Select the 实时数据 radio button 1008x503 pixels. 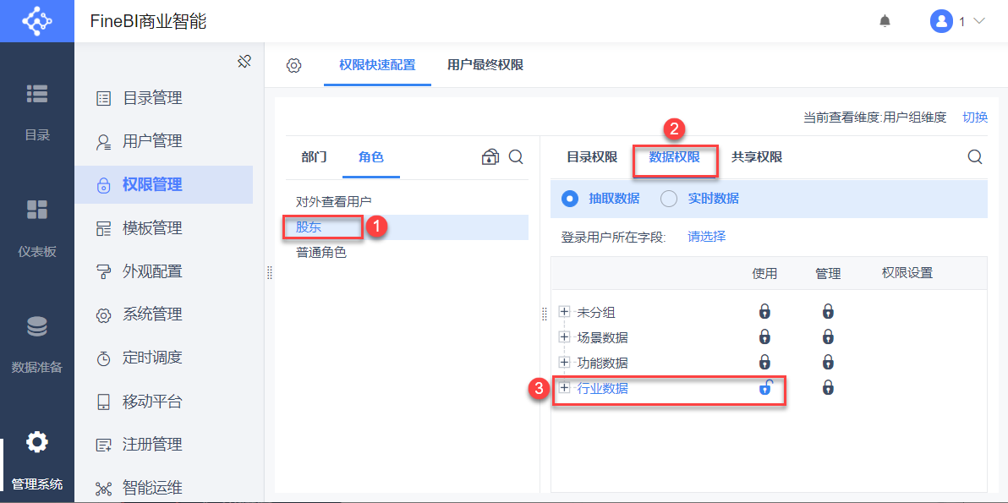tap(669, 199)
